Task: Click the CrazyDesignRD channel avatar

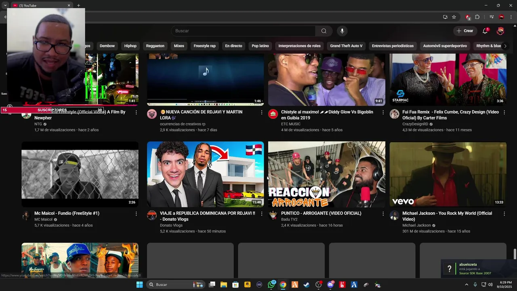Action: (395, 114)
